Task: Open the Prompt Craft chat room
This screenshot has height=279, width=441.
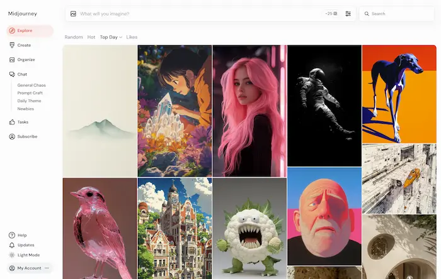Action: point(30,93)
